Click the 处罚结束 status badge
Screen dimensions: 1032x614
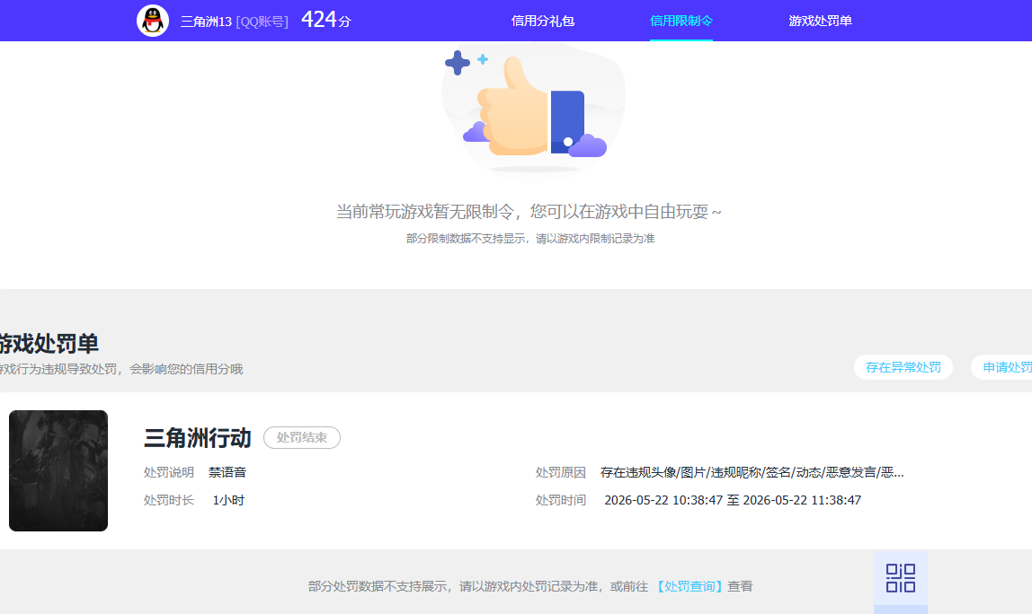pyautogui.click(x=301, y=438)
